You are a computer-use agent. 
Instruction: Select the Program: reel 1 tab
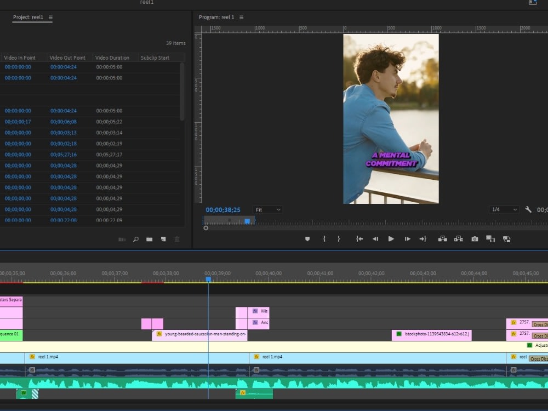(216, 18)
